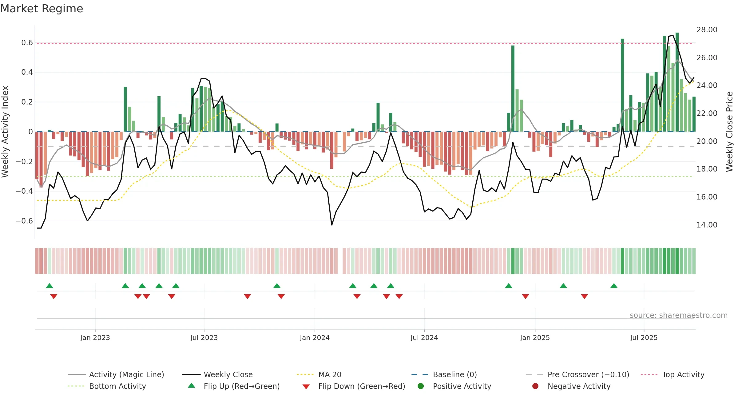Click the Jul 2025 x-axis label

click(644, 338)
